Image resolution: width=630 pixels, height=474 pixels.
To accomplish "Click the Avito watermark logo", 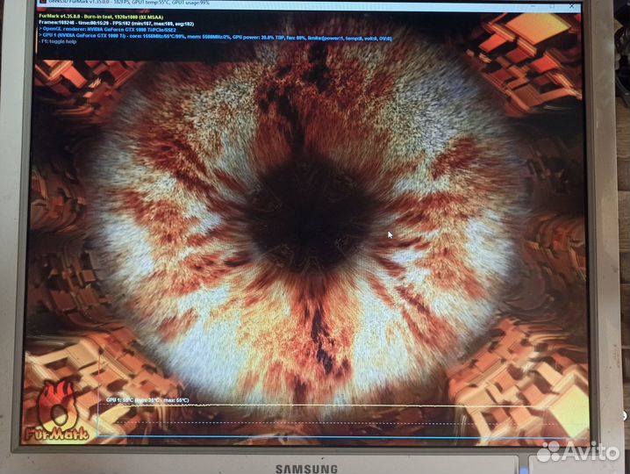I will [578, 451].
